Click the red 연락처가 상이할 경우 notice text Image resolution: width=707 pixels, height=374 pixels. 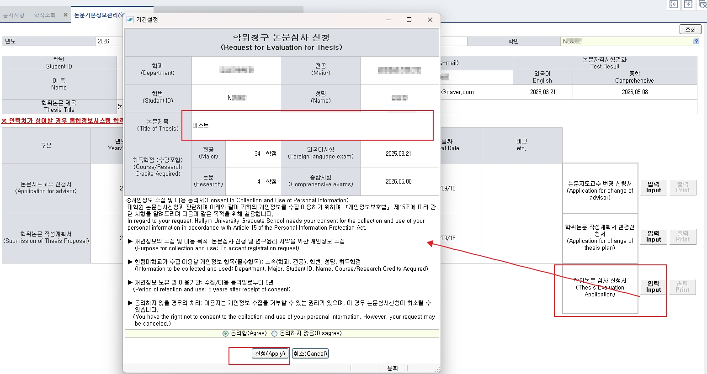[63, 121]
